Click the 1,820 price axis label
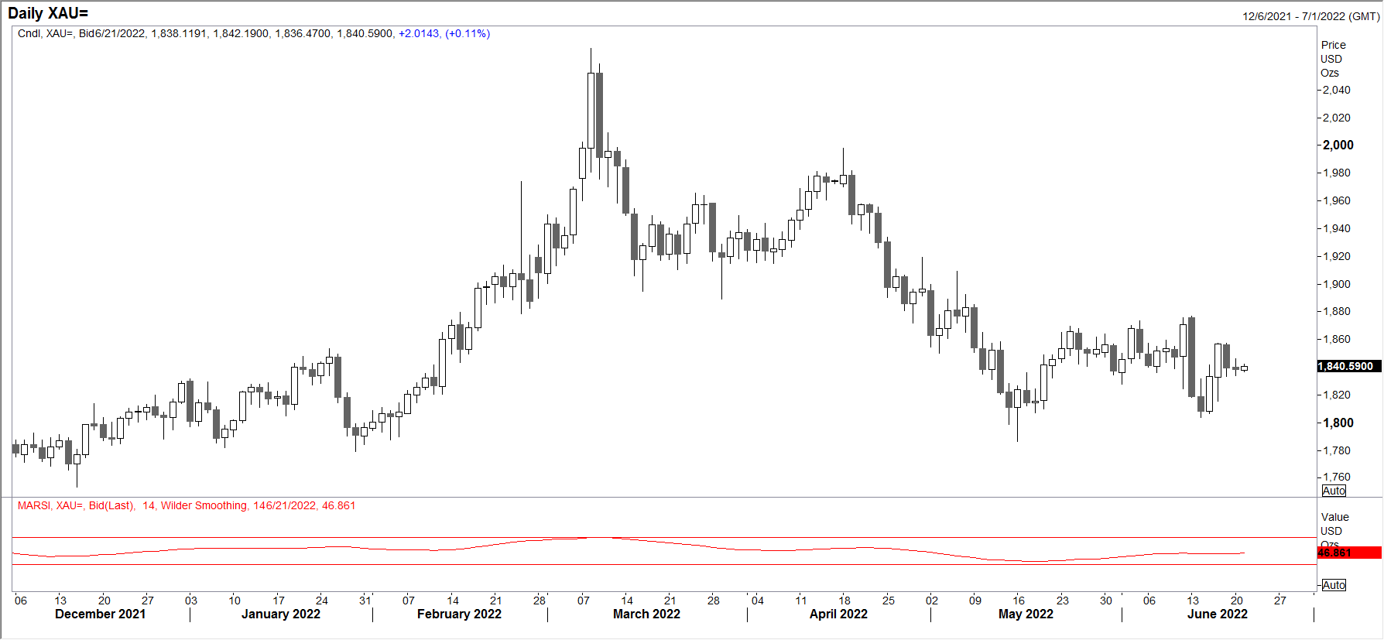Image resolution: width=1384 pixels, height=640 pixels. click(x=1337, y=395)
